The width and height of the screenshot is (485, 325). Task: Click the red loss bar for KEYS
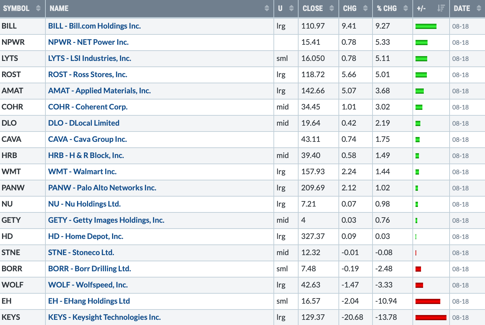point(431,317)
